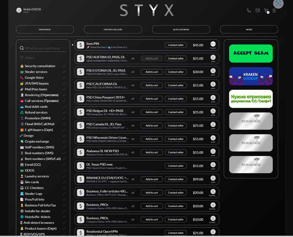Toggle the DDOS category checkmark
293x237 pixels.
tap(64, 170)
